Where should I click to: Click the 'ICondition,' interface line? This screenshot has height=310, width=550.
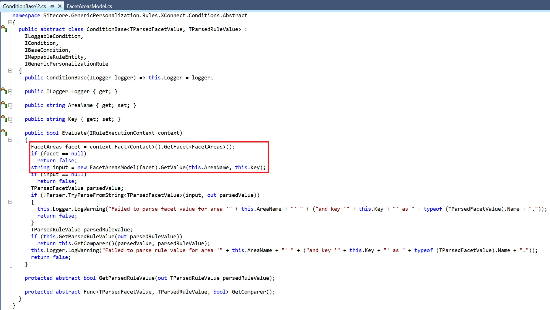42,43
